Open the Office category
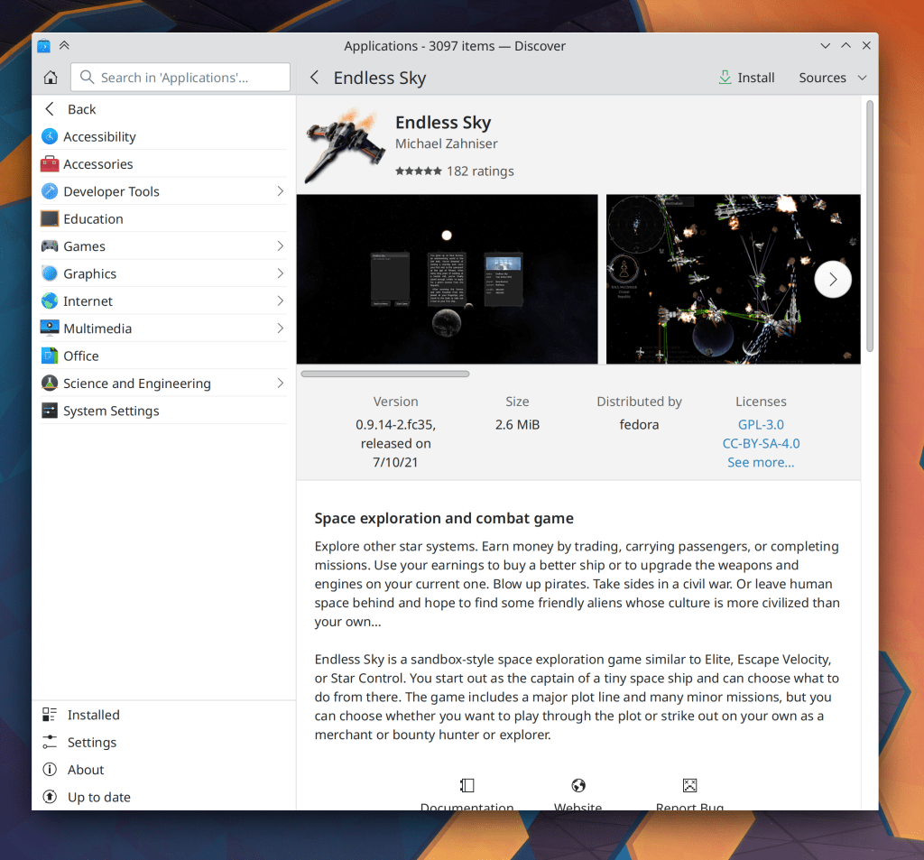The height and width of the screenshot is (860, 924). coord(81,356)
